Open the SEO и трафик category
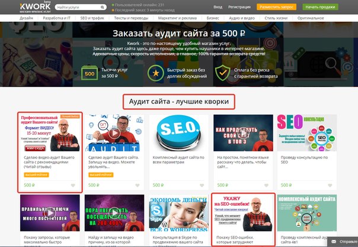 92,18
